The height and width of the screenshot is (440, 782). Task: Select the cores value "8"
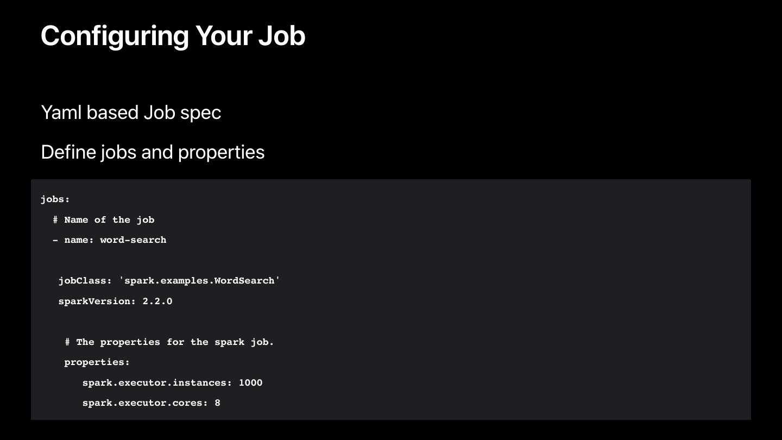coord(217,403)
